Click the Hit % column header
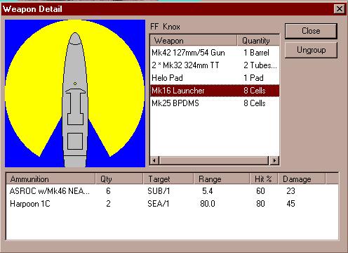 [264, 179]
